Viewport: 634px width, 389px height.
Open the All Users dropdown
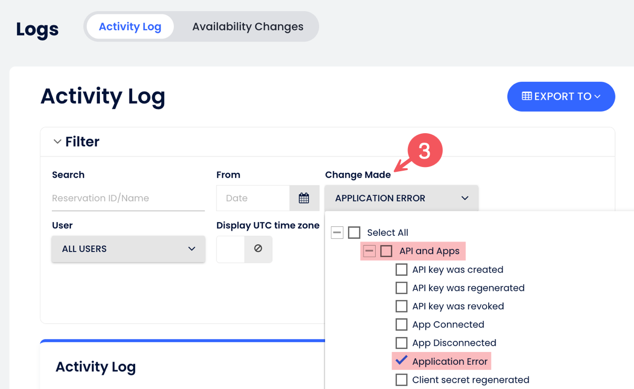pyautogui.click(x=128, y=249)
